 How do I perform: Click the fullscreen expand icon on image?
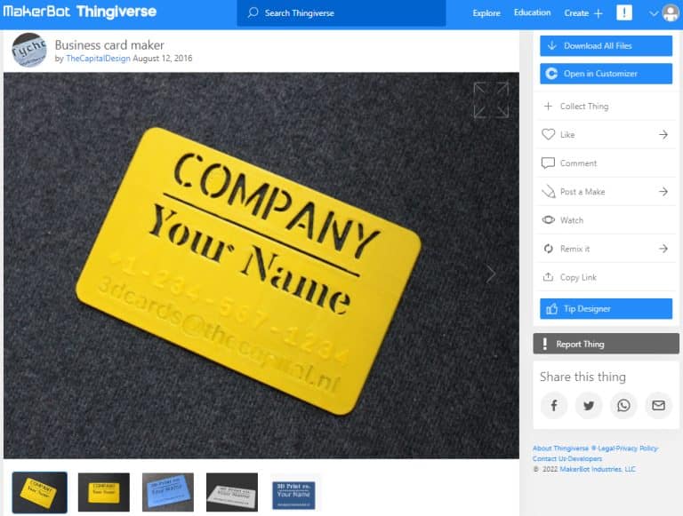[491, 99]
